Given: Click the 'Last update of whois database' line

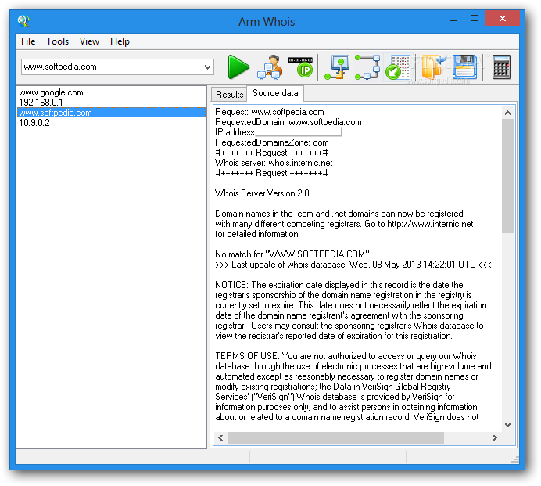Looking at the screenshot, I should pos(353,265).
